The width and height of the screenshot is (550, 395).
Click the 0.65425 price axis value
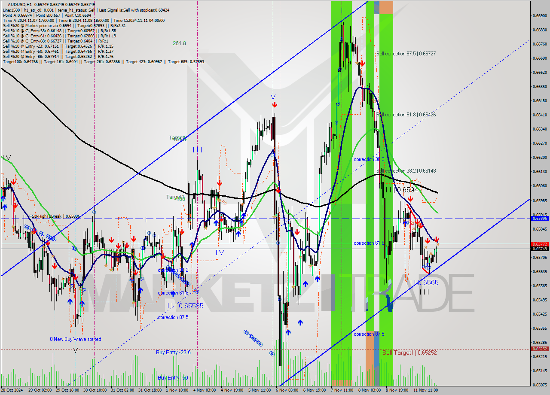point(540,314)
